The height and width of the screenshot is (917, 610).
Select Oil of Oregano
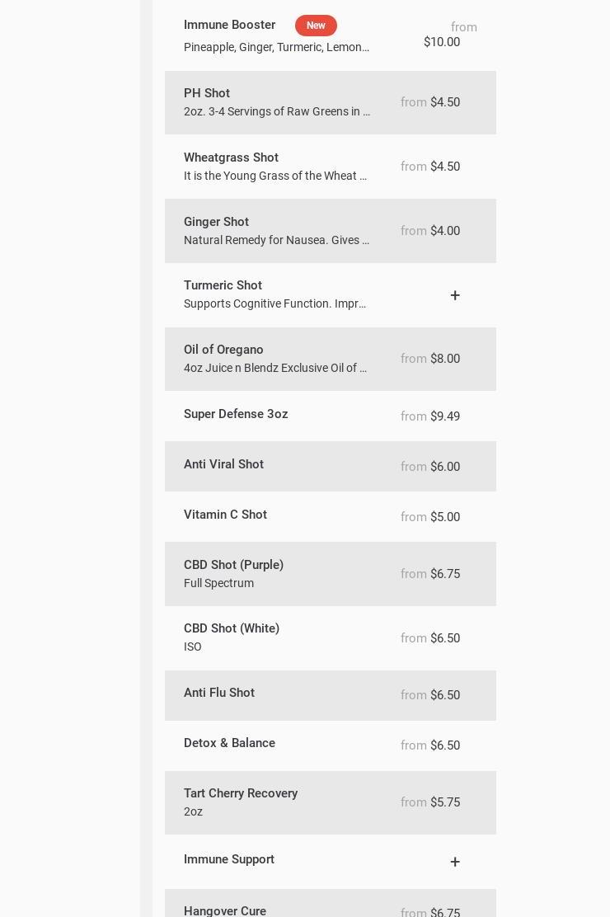click(x=223, y=350)
